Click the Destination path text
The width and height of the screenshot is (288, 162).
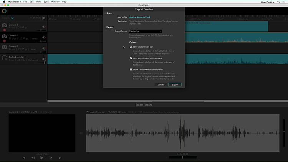154,22
